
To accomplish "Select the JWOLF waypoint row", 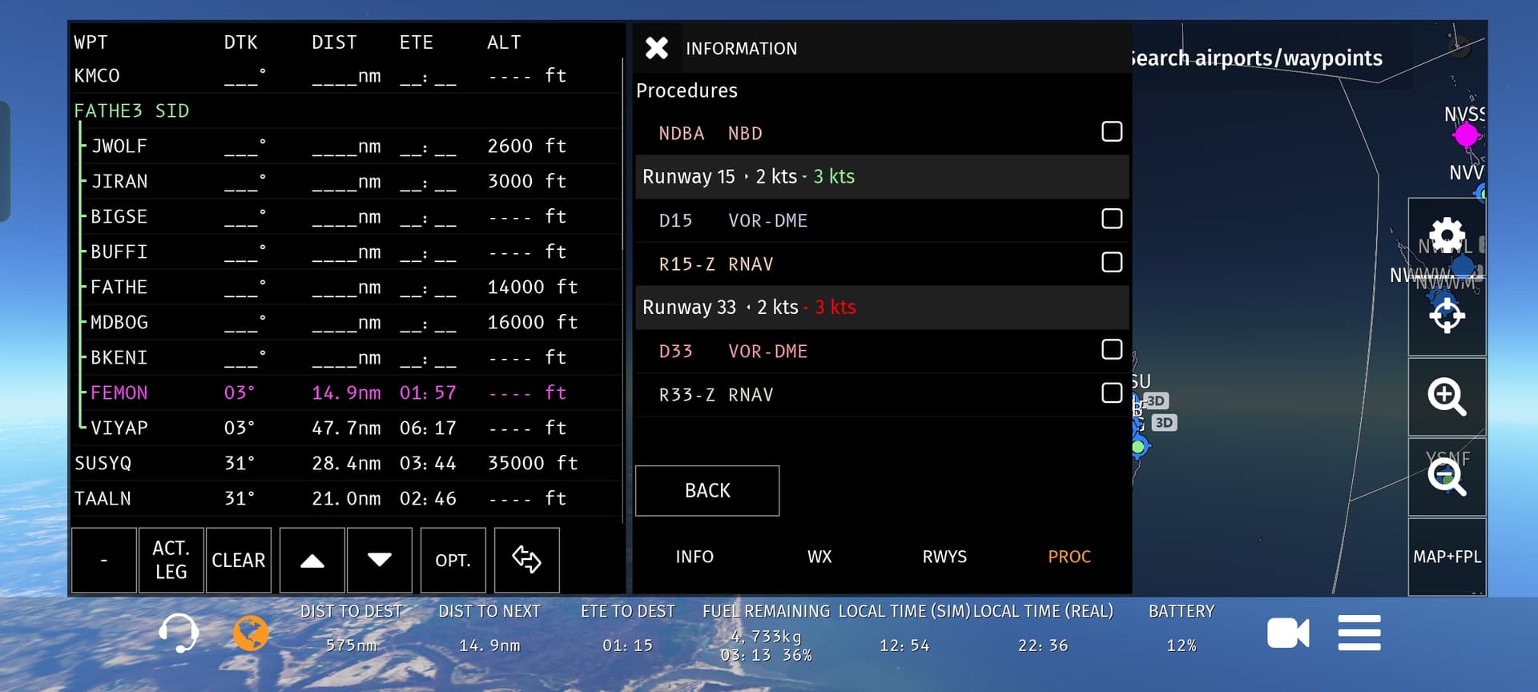I will 346,146.
